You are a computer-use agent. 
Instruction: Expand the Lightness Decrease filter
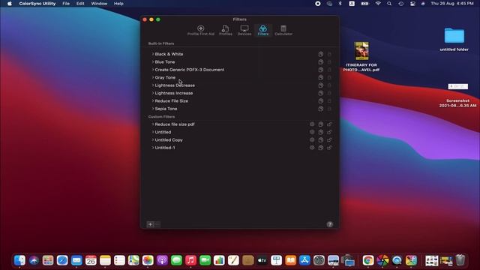click(153, 85)
